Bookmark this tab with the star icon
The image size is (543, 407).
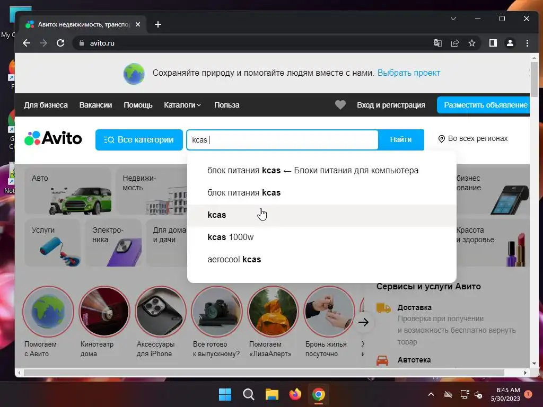pyautogui.click(x=471, y=43)
